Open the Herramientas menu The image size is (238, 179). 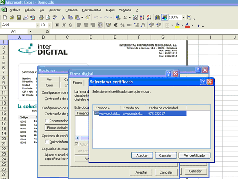(92, 10)
